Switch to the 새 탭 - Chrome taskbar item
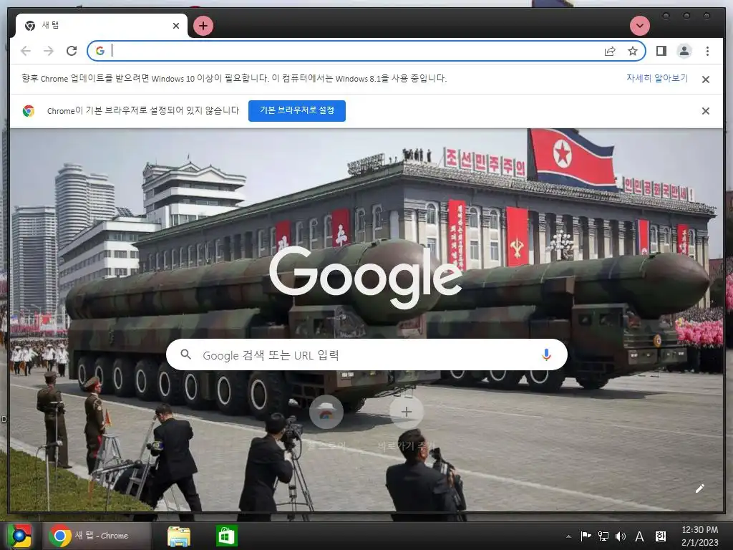 tap(97, 536)
